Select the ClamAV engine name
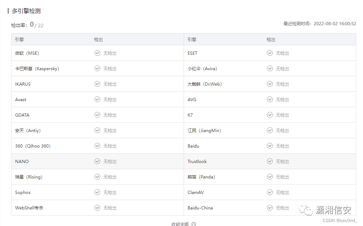The width and height of the screenshot is (363, 226). tap(196, 193)
